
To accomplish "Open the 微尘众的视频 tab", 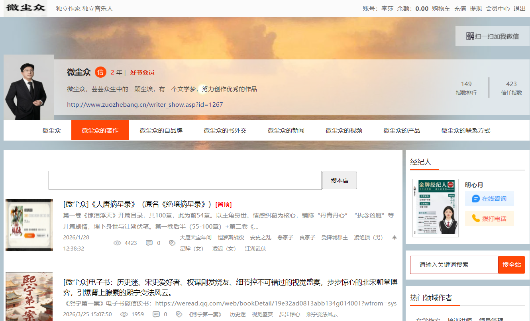I will 344,130.
